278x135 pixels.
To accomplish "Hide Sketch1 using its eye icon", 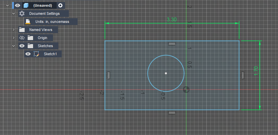I will pos(28,54).
